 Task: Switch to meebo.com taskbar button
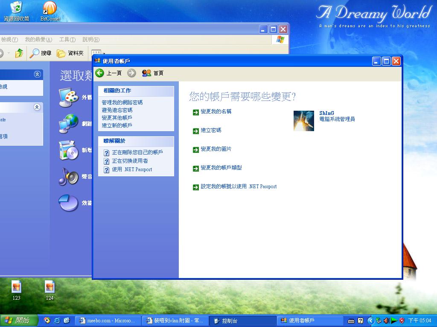(108, 321)
